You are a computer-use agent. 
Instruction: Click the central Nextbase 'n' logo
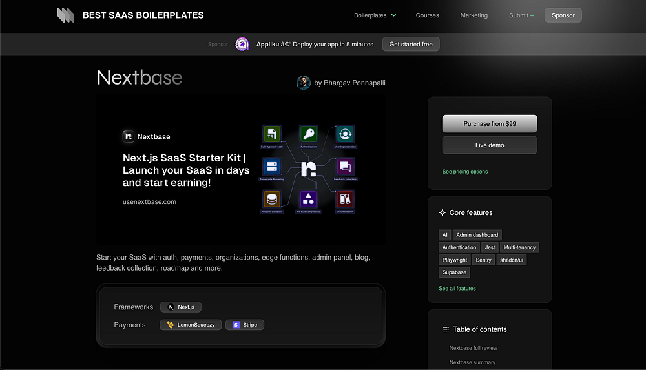[x=309, y=169]
